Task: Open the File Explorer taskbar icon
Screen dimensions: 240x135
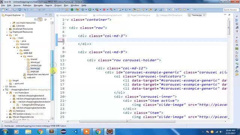Action: (28, 132)
